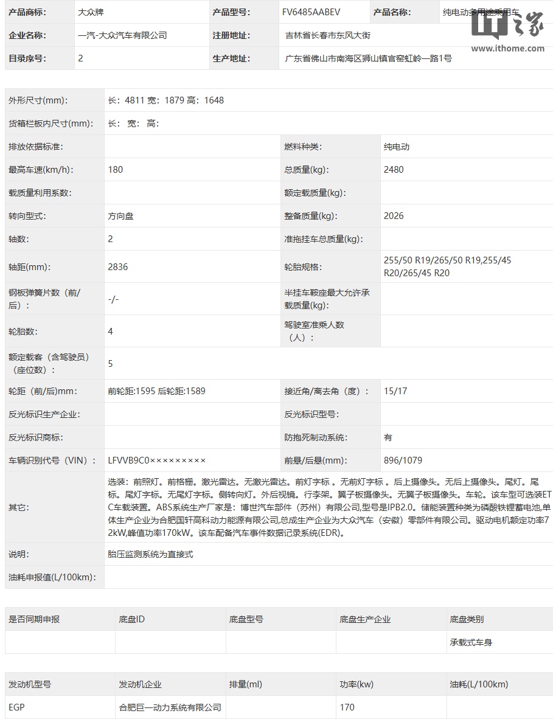Click fuel type value 纯电动
This screenshot has width=553, height=719.
coord(397,147)
